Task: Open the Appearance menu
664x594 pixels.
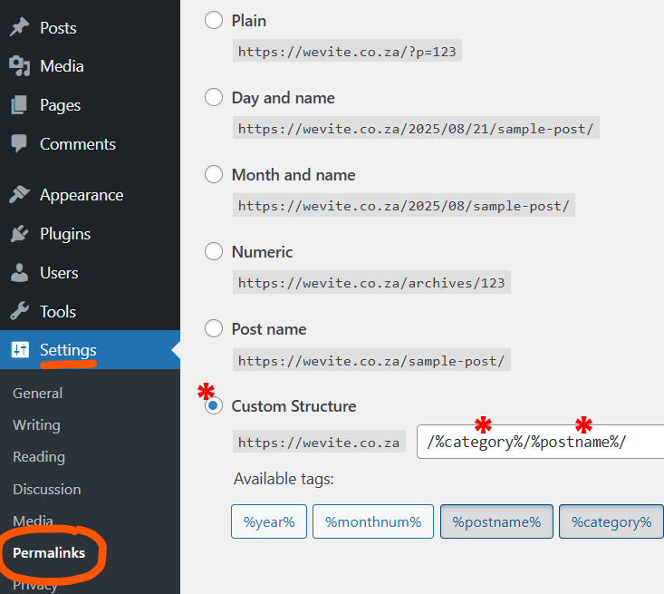Action: [82, 195]
